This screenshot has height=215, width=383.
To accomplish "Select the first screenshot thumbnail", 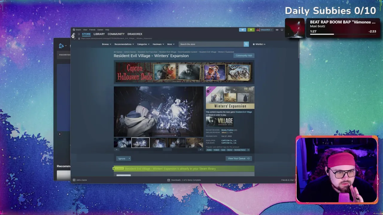I will (x=122, y=143).
